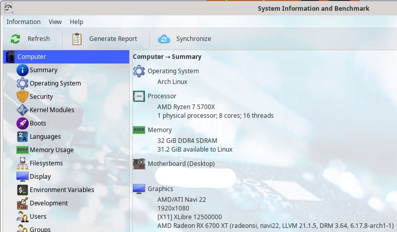Select the Computer category row
Image resolution: width=397 pixels, height=232 pixels.
pos(66,57)
